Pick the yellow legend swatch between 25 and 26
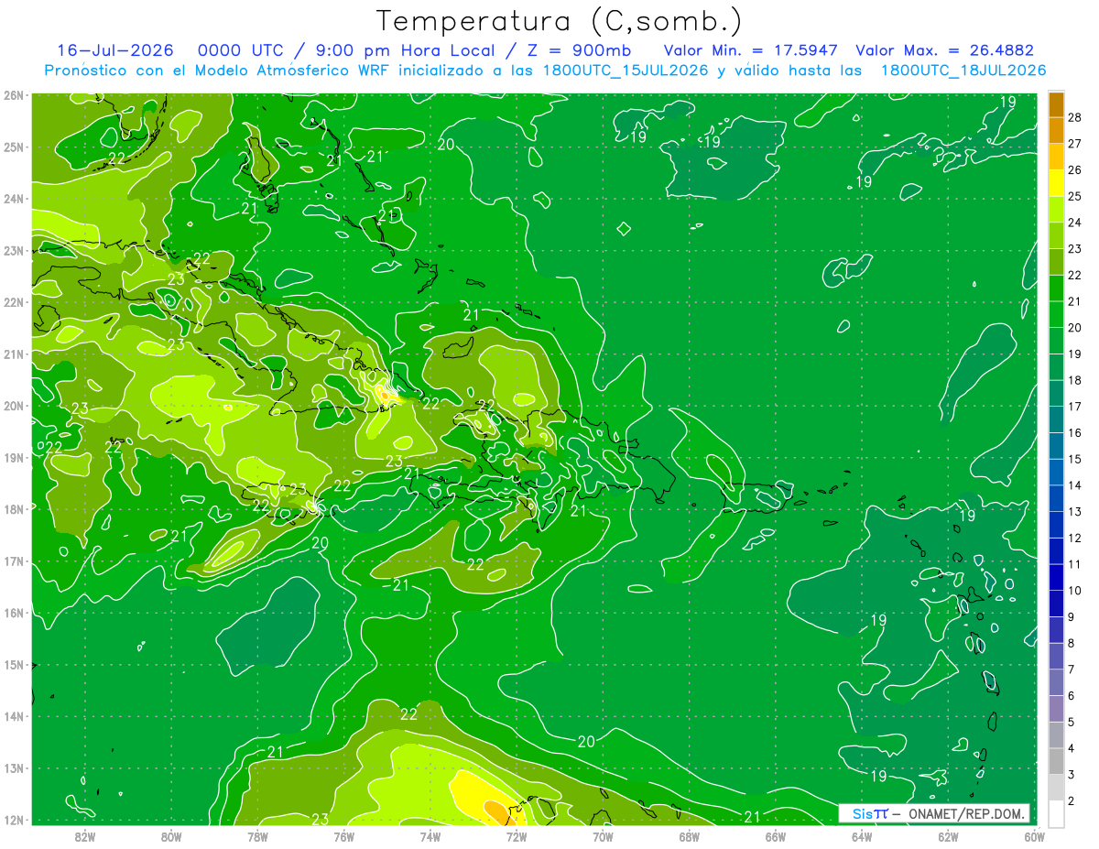This screenshot has width=1099, height=849. (x=1056, y=183)
